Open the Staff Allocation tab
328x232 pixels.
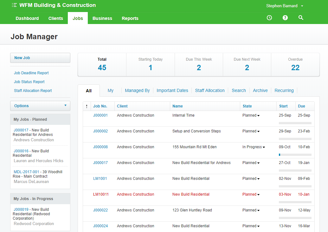point(210,90)
